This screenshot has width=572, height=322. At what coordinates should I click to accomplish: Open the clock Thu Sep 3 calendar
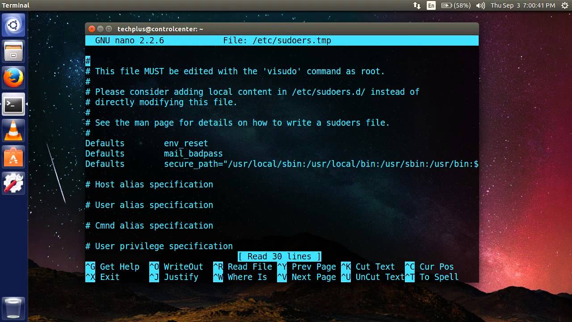(523, 5)
